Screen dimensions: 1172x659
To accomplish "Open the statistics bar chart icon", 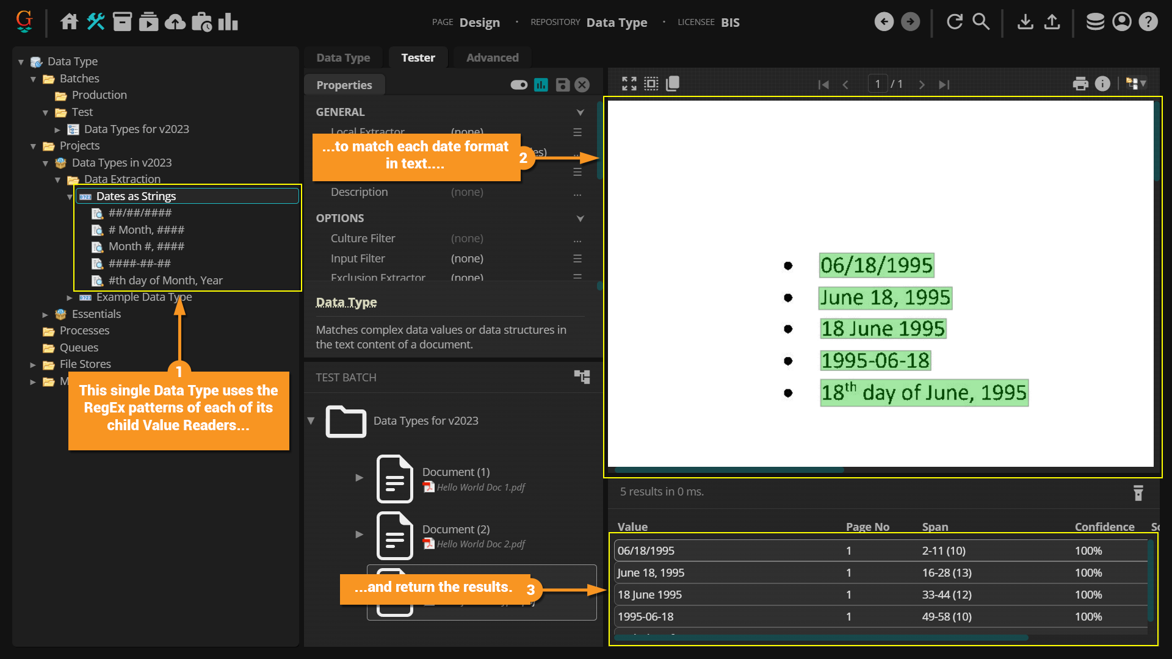I will coord(228,22).
